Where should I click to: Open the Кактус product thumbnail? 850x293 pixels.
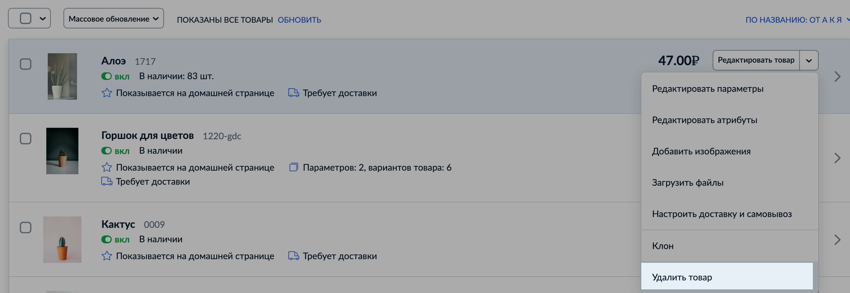tap(62, 239)
